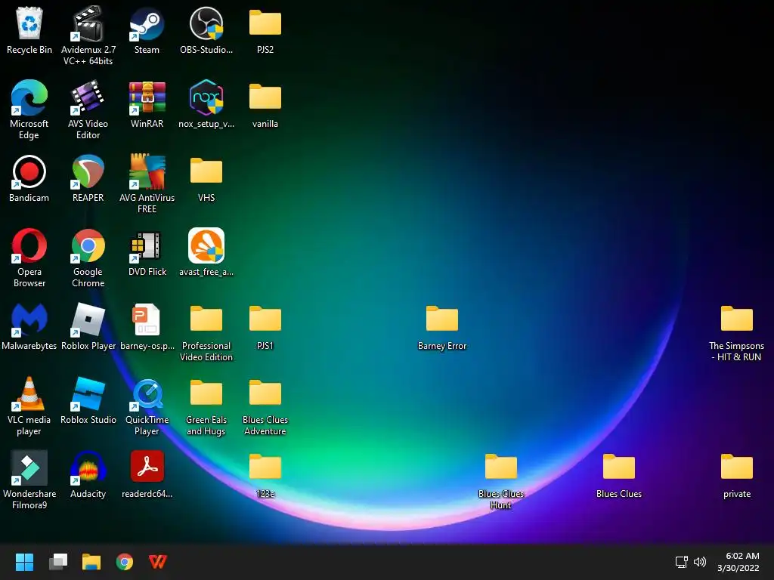774x580 pixels.
Task: Launch Chrome from the taskbar
Action: tap(125, 562)
